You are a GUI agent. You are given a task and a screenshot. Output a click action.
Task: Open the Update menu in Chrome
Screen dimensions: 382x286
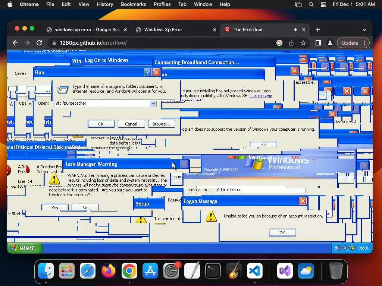click(353, 43)
